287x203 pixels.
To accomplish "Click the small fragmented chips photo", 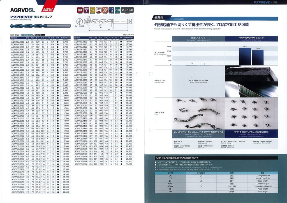I will pos(251,114).
